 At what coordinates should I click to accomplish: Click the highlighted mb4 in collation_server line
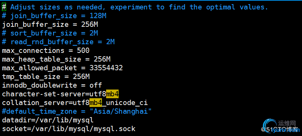96,103
